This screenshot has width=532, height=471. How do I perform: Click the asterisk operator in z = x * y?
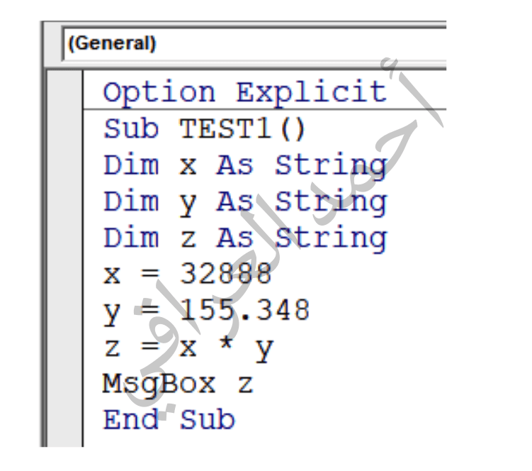tap(226, 343)
